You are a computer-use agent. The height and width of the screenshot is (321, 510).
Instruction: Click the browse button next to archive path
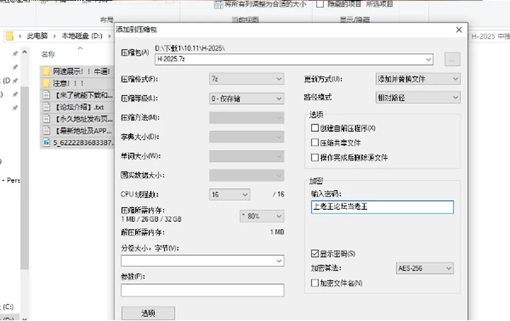pos(452,59)
